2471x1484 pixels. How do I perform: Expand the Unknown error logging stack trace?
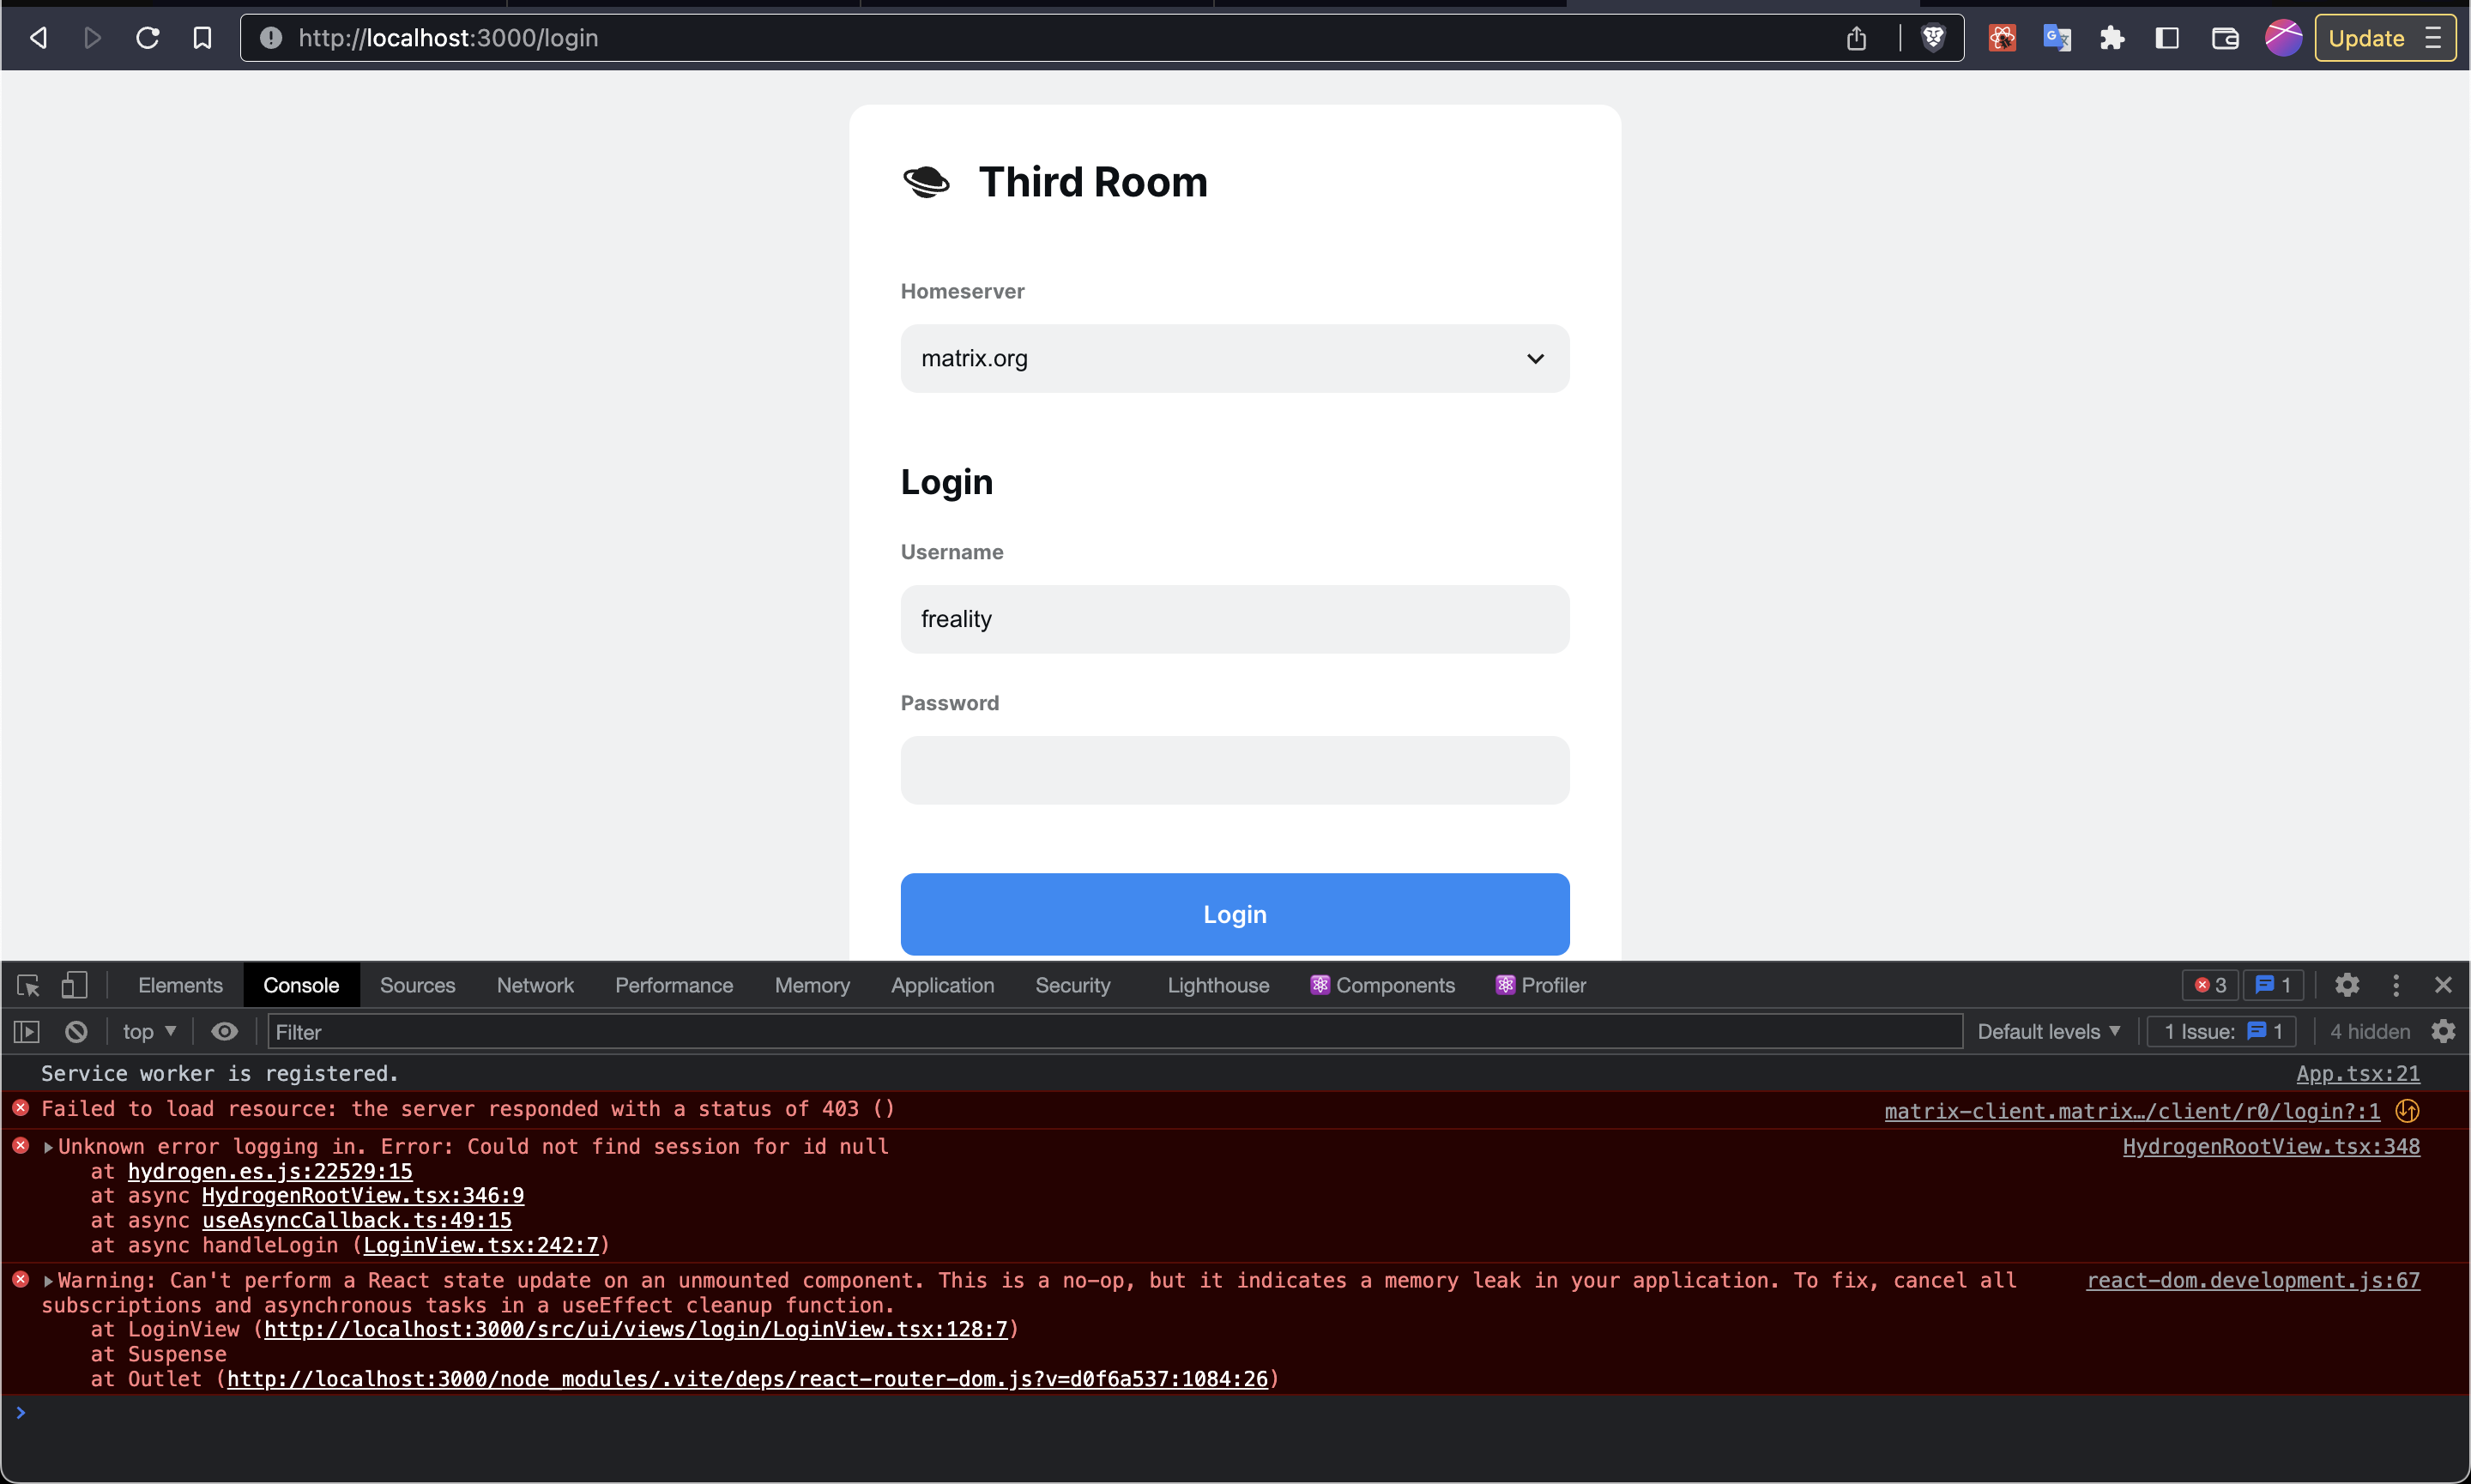click(x=46, y=1146)
